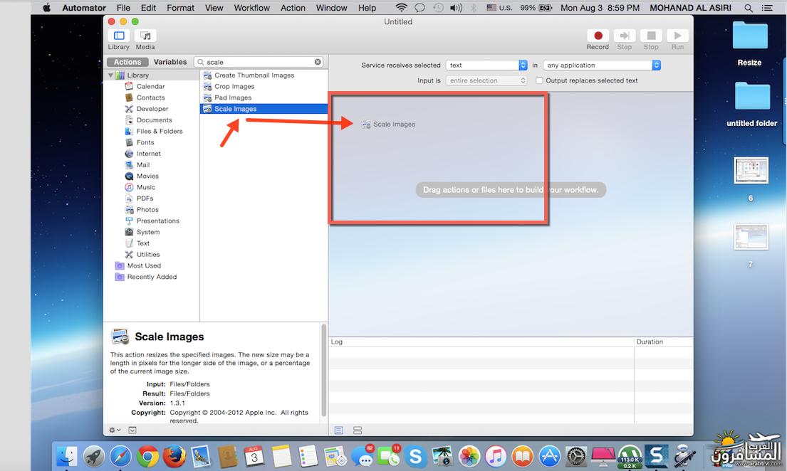Switch to the Variables tab
The image size is (787, 471).
170,62
